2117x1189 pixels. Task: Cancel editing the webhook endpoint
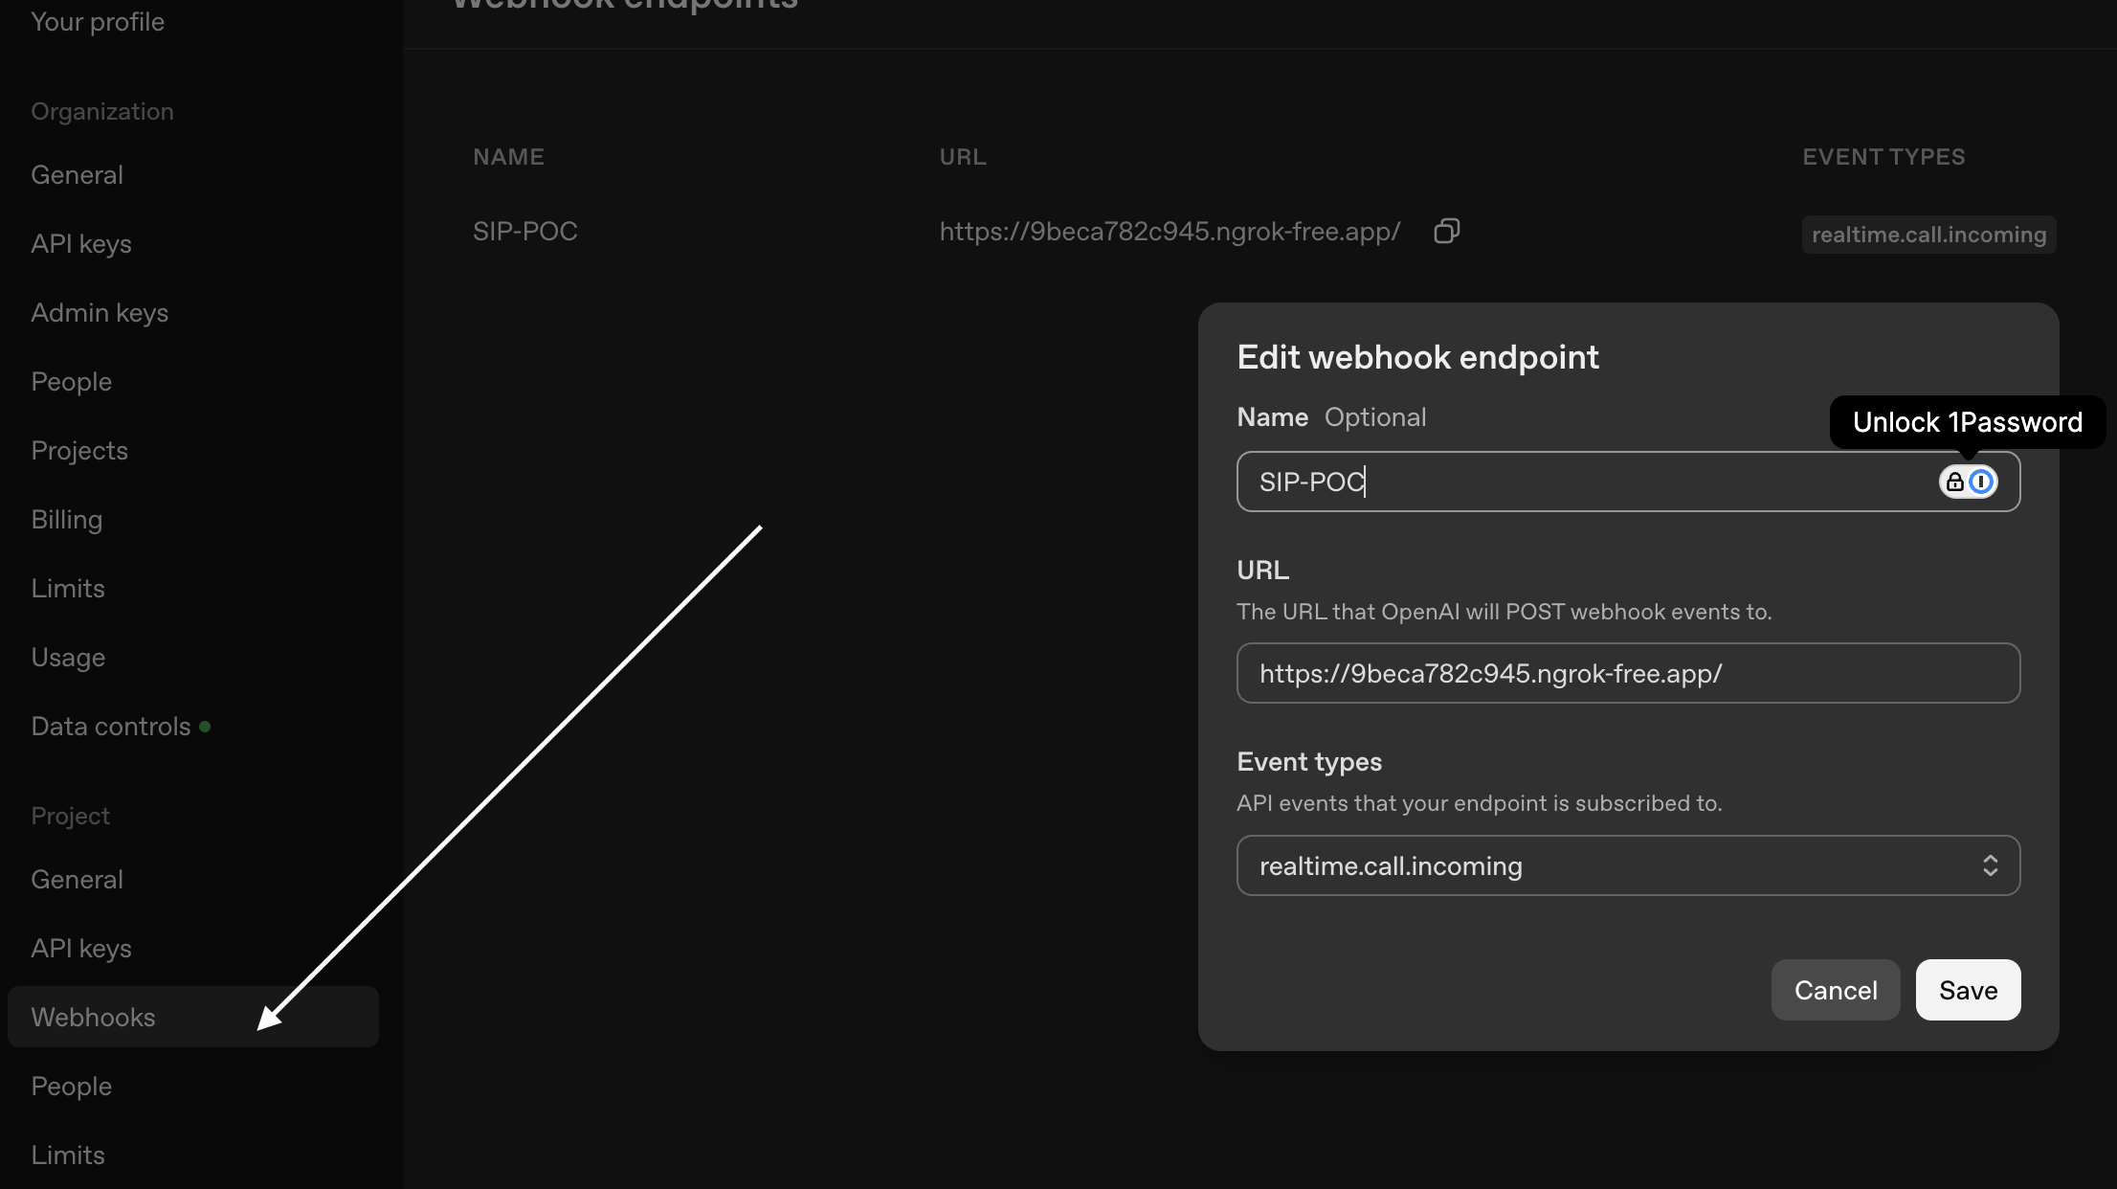coord(1835,990)
